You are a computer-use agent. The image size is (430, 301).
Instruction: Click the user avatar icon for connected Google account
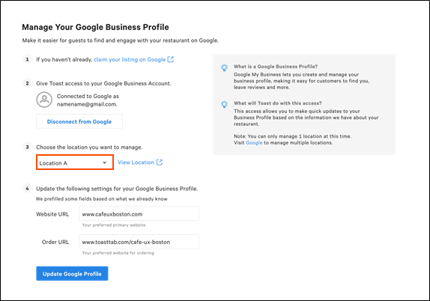pyautogui.click(x=44, y=100)
